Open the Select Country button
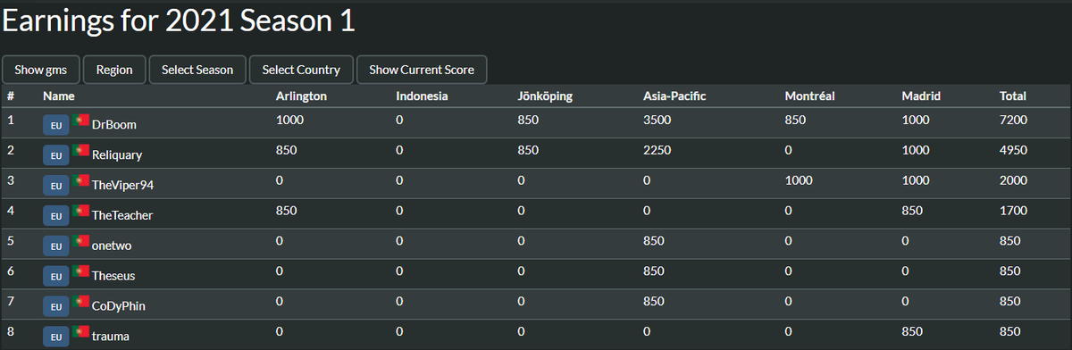1072x350 pixels. tap(301, 70)
